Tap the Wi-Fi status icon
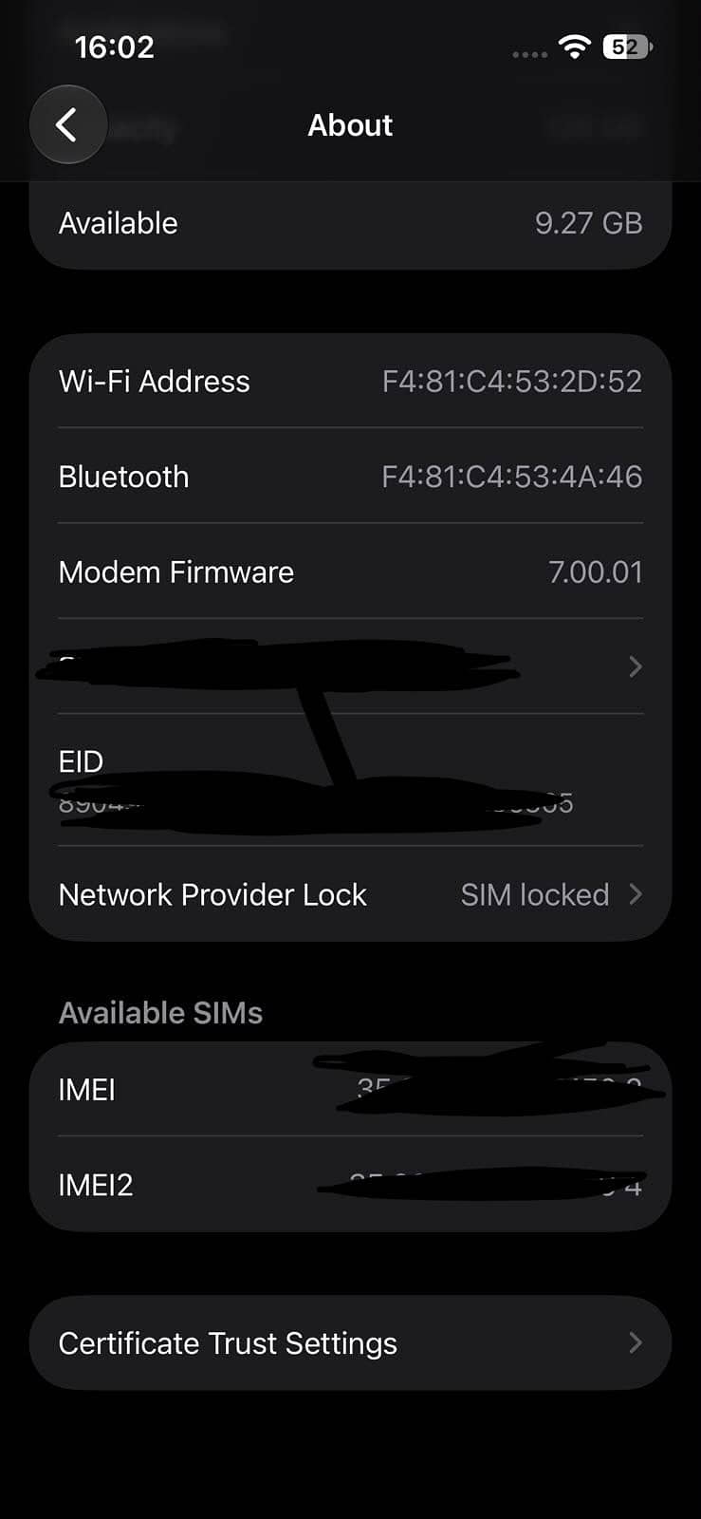The height and width of the screenshot is (1519, 701). point(575,47)
